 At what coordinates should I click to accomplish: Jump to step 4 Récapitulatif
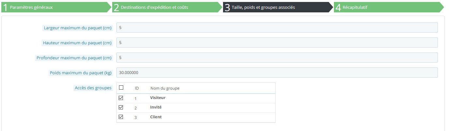389,7
